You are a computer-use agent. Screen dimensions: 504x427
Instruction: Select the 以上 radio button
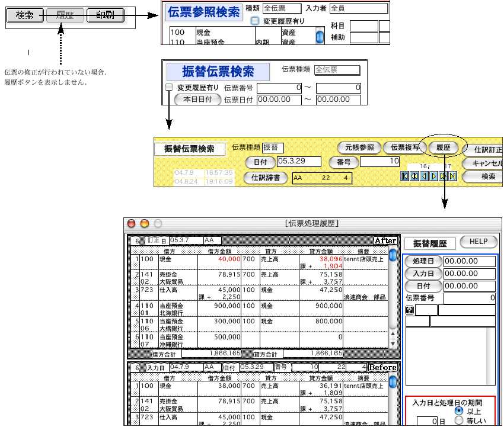coord(458,411)
